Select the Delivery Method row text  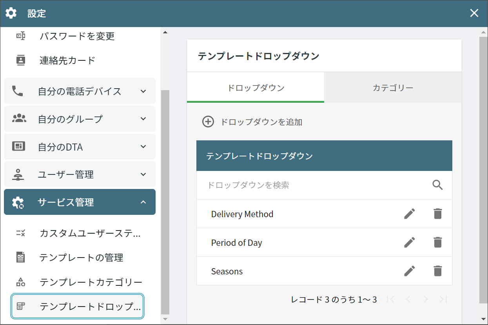click(x=242, y=214)
